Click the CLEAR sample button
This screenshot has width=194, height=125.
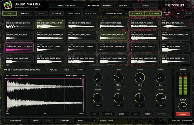pyautogui.click(x=67, y=70)
